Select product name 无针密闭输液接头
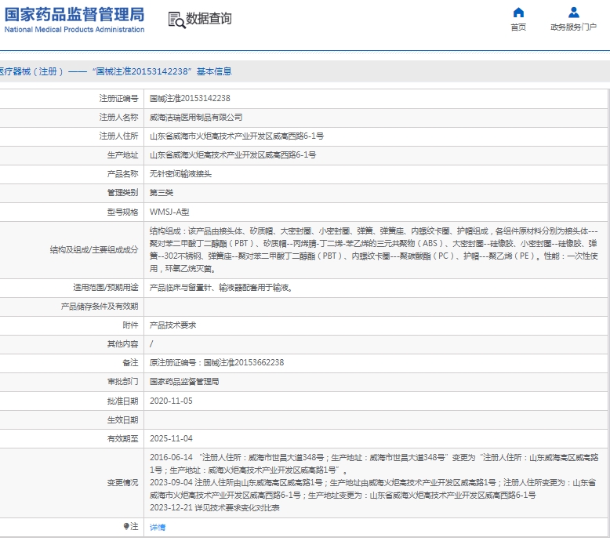Screen dimensions: 610x541 [x=180, y=174]
